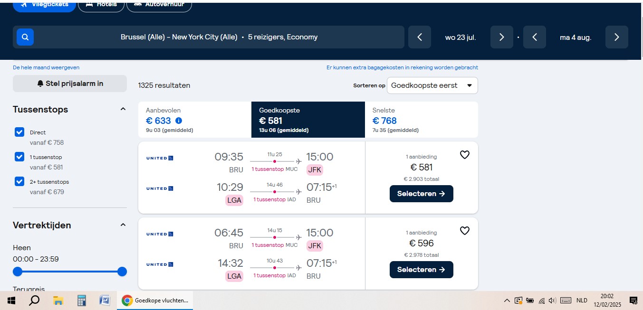Click Selecteren for the €581 flight
Screen dimensions: 643x310
421,194
